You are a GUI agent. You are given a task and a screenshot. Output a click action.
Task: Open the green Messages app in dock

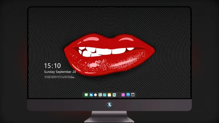[86, 95]
